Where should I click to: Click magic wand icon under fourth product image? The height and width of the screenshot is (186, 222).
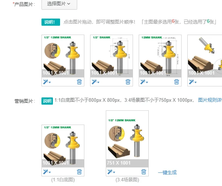point(193,82)
